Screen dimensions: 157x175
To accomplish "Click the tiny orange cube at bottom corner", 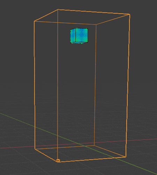I will (58, 161).
